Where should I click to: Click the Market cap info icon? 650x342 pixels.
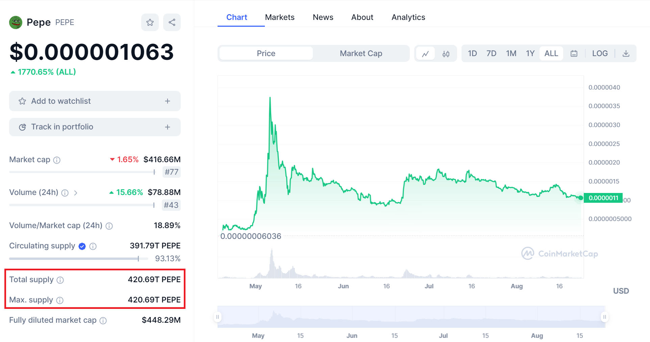coord(57,160)
